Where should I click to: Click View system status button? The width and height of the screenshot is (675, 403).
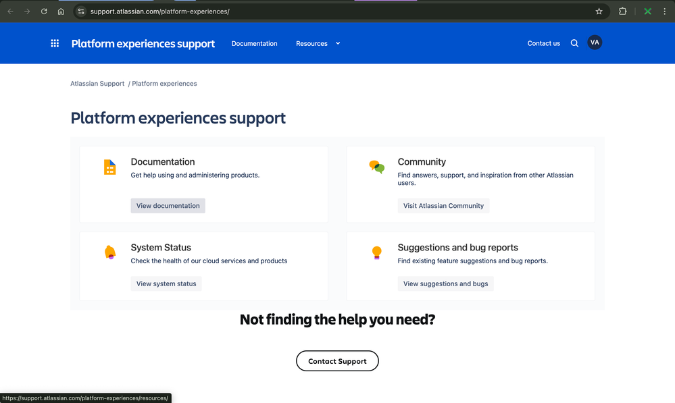tap(166, 284)
